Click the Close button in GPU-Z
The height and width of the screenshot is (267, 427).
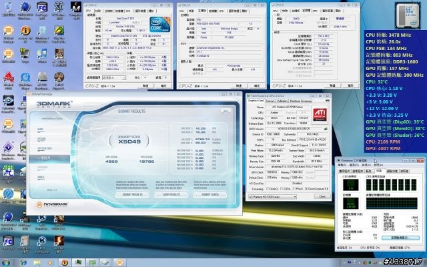click(x=322, y=196)
